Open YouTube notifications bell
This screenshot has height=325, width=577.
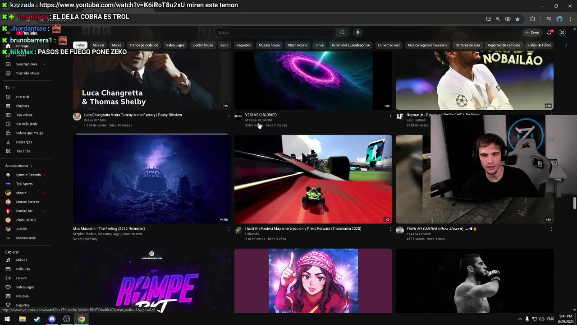(550, 32)
